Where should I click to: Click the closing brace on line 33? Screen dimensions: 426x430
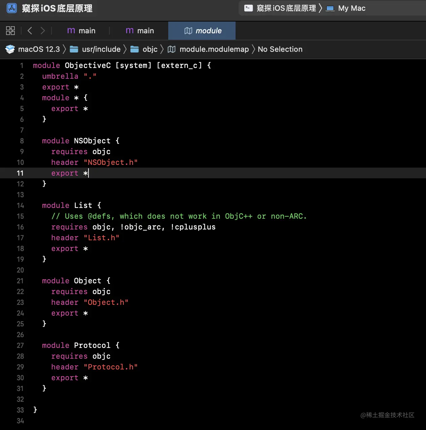click(35, 410)
